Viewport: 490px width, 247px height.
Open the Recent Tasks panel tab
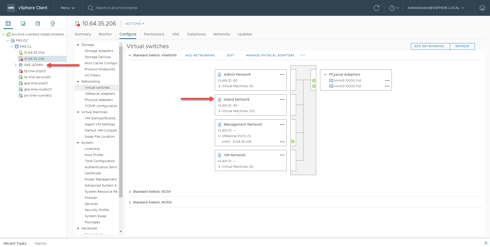coord(15,243)
